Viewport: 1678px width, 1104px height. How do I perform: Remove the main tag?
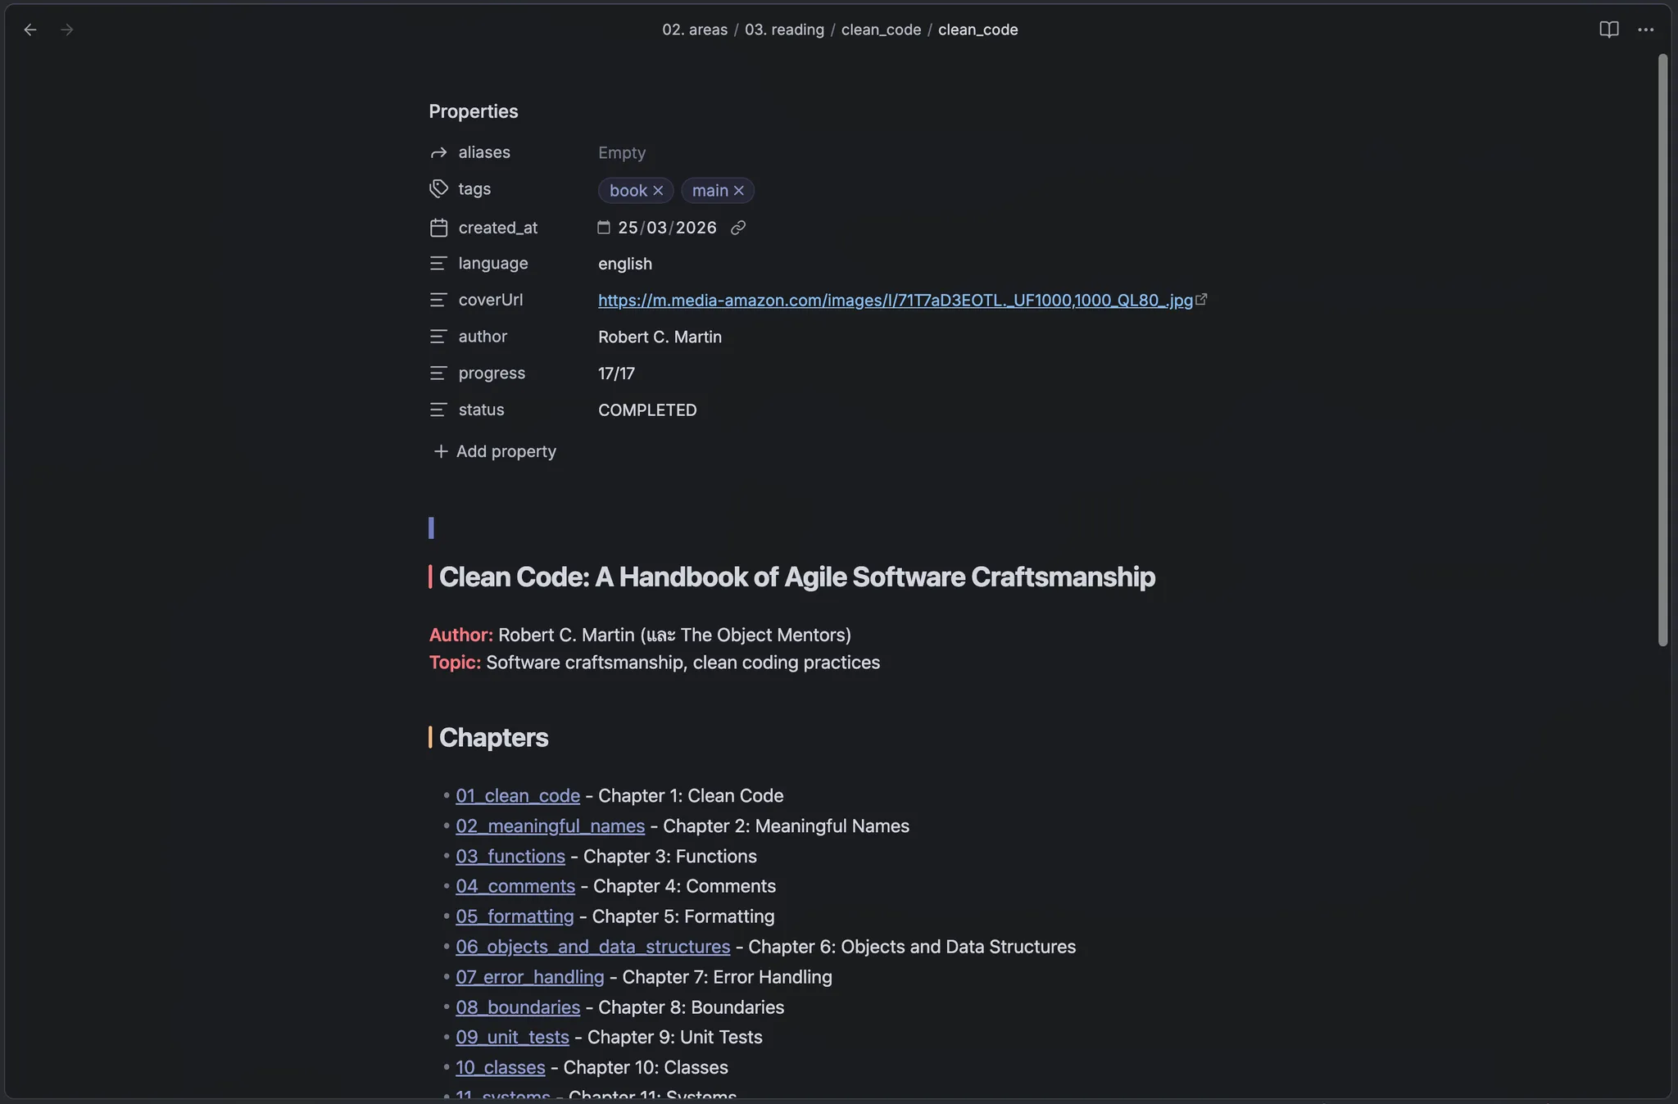738,191
